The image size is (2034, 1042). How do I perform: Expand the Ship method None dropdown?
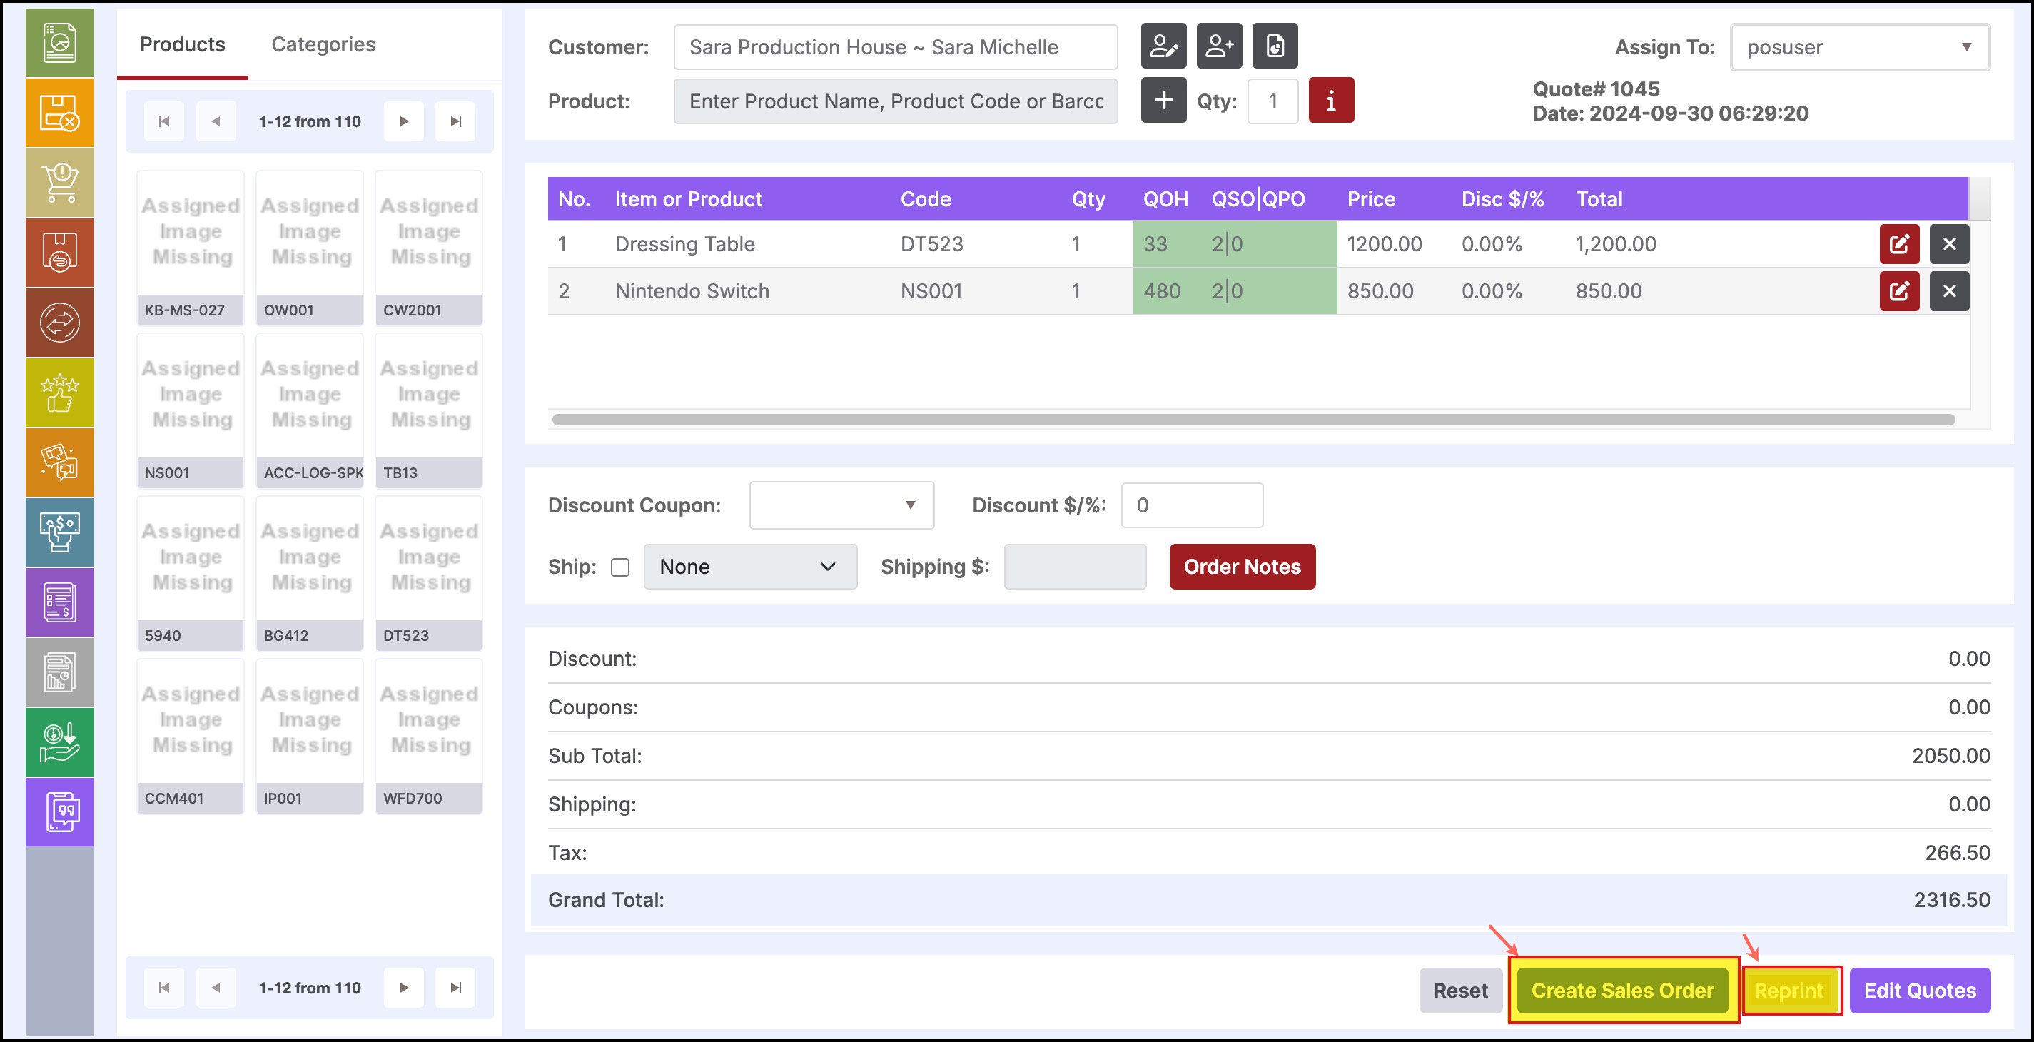[x=750, y=567]
